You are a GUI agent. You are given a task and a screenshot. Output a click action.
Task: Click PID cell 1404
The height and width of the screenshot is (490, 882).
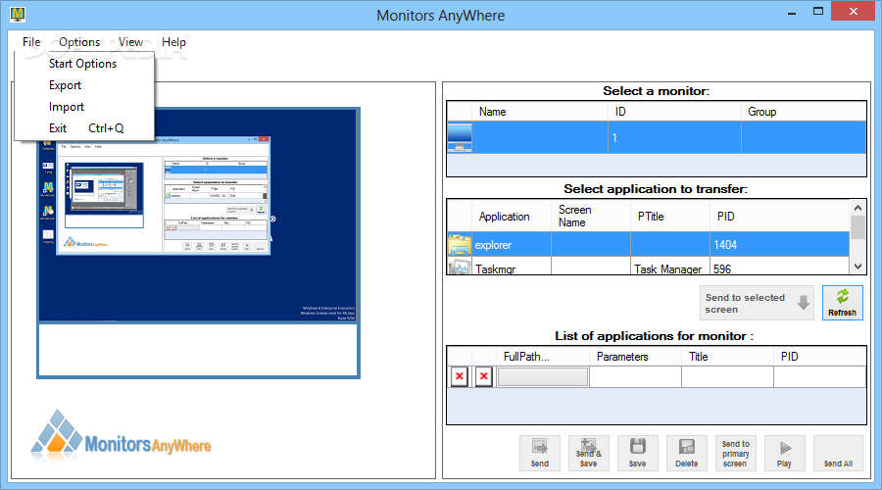pos(779,245)
